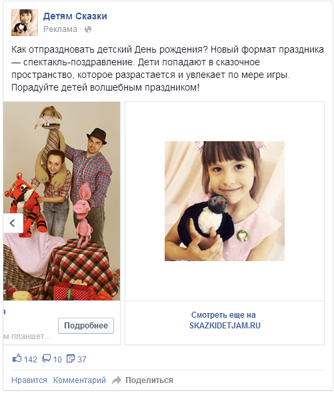Click the share arrow icon

coord(117,380)
